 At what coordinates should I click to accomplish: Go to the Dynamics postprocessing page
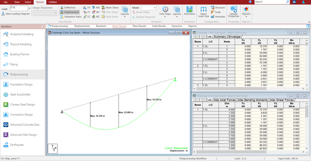[x=177, y=26]
